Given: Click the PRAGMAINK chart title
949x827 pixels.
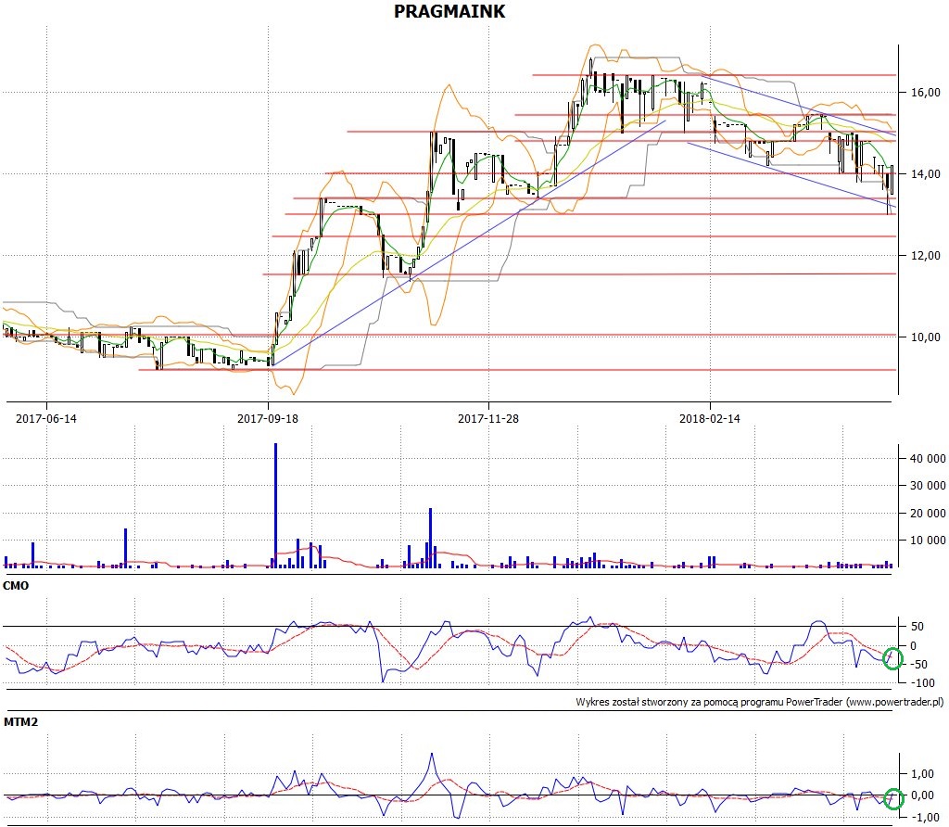Looking at the screenshot, I should [449, 11].
